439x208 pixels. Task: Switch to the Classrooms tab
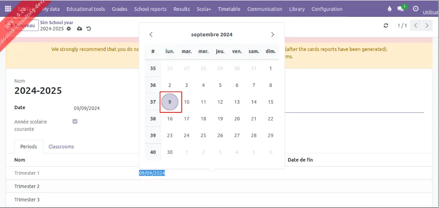click(61, 147)
